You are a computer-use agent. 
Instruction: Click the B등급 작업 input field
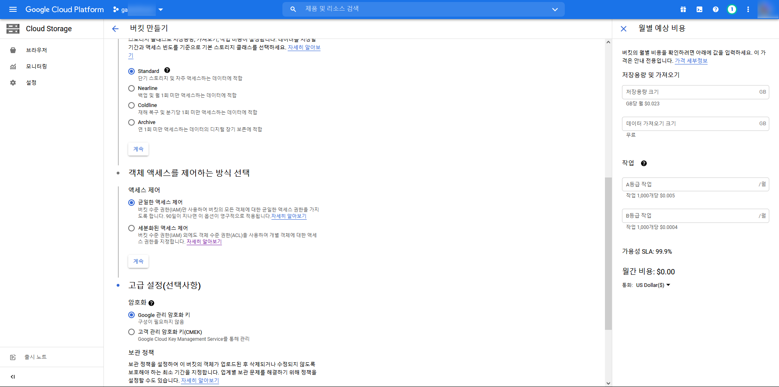click(x=695, y=216)
